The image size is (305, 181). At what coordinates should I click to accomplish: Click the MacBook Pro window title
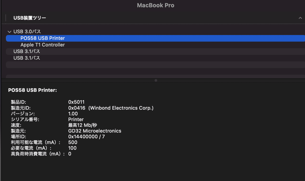[x=156, y=5]
